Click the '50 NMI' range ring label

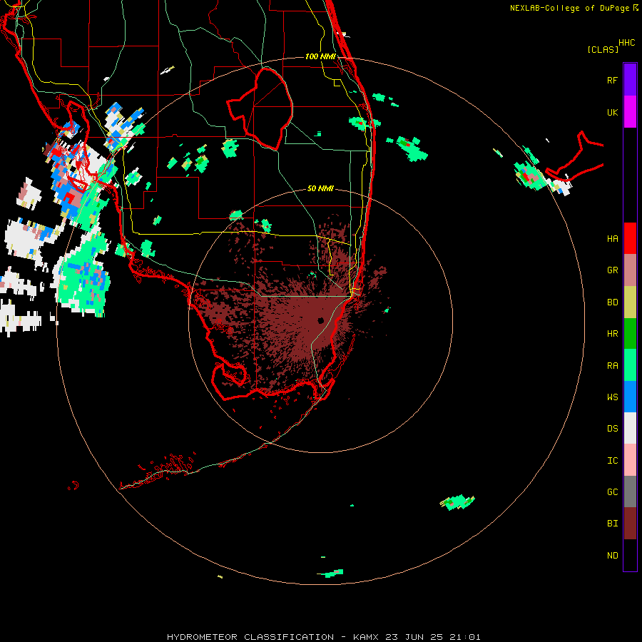point(320,188)
